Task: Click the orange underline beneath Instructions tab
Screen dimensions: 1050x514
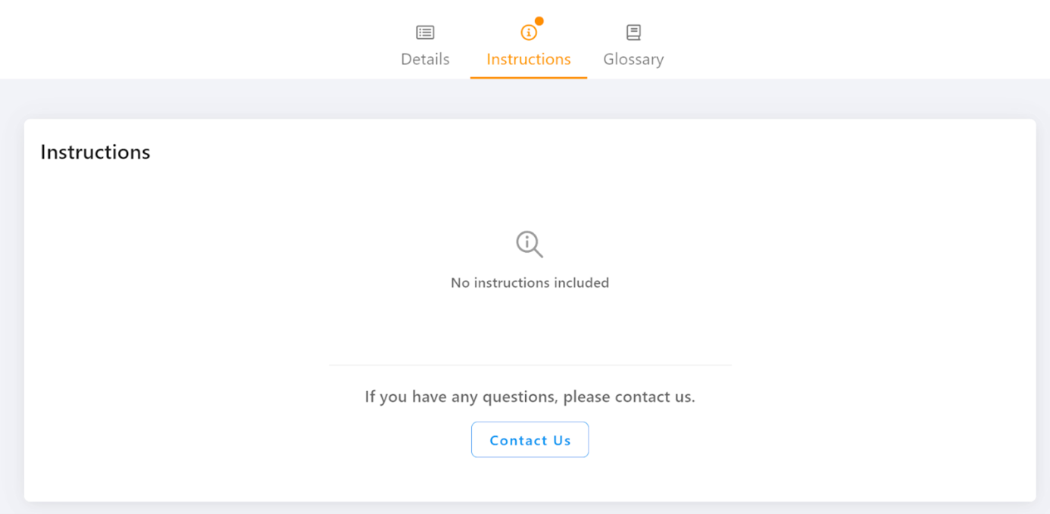Action: click(x=528, y=77)
